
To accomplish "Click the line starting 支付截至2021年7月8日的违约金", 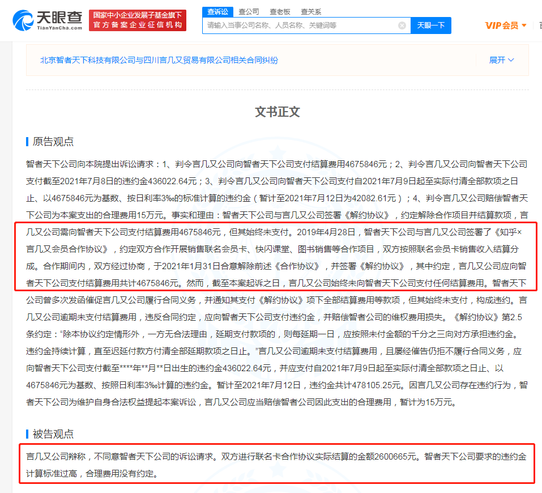I will click(272, 181).
